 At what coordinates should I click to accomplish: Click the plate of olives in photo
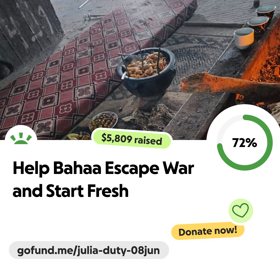point(103,121)
